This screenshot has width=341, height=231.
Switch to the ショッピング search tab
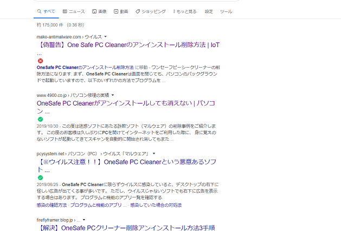[x=153, y=11]
